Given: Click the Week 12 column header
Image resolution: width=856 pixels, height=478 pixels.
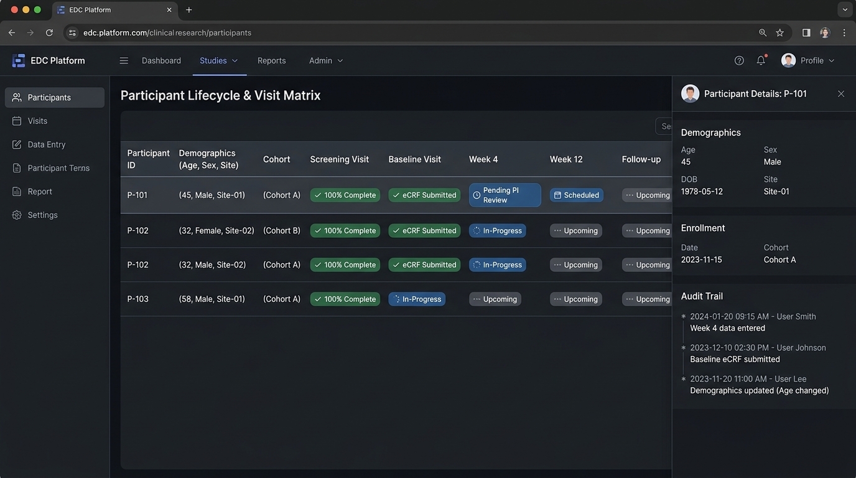Looking at the screenshot, I should 566,159.
